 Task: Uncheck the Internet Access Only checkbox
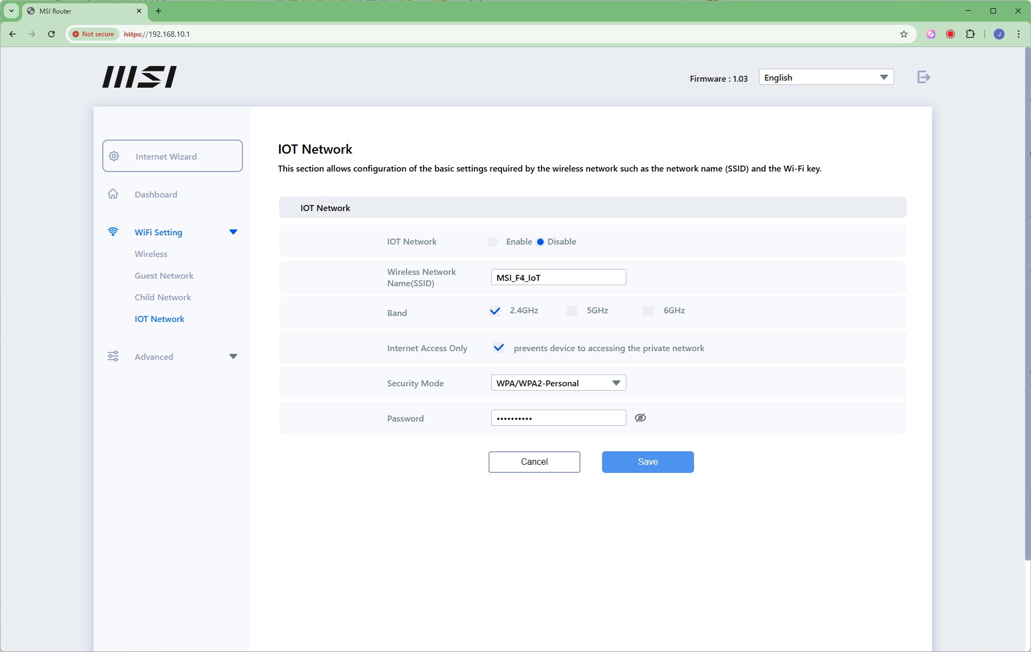499,348
